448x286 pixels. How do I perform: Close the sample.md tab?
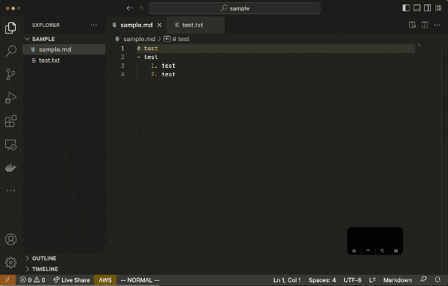point(160,25)
